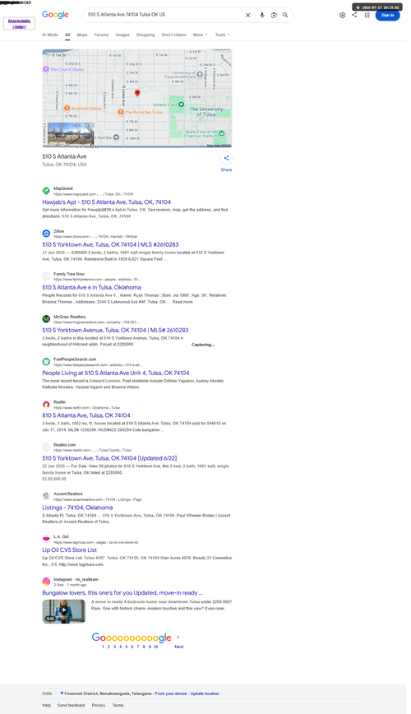Screen dimensions: 411x714
Task: Click the MapQuest result favicon
Action: (46, 191)
